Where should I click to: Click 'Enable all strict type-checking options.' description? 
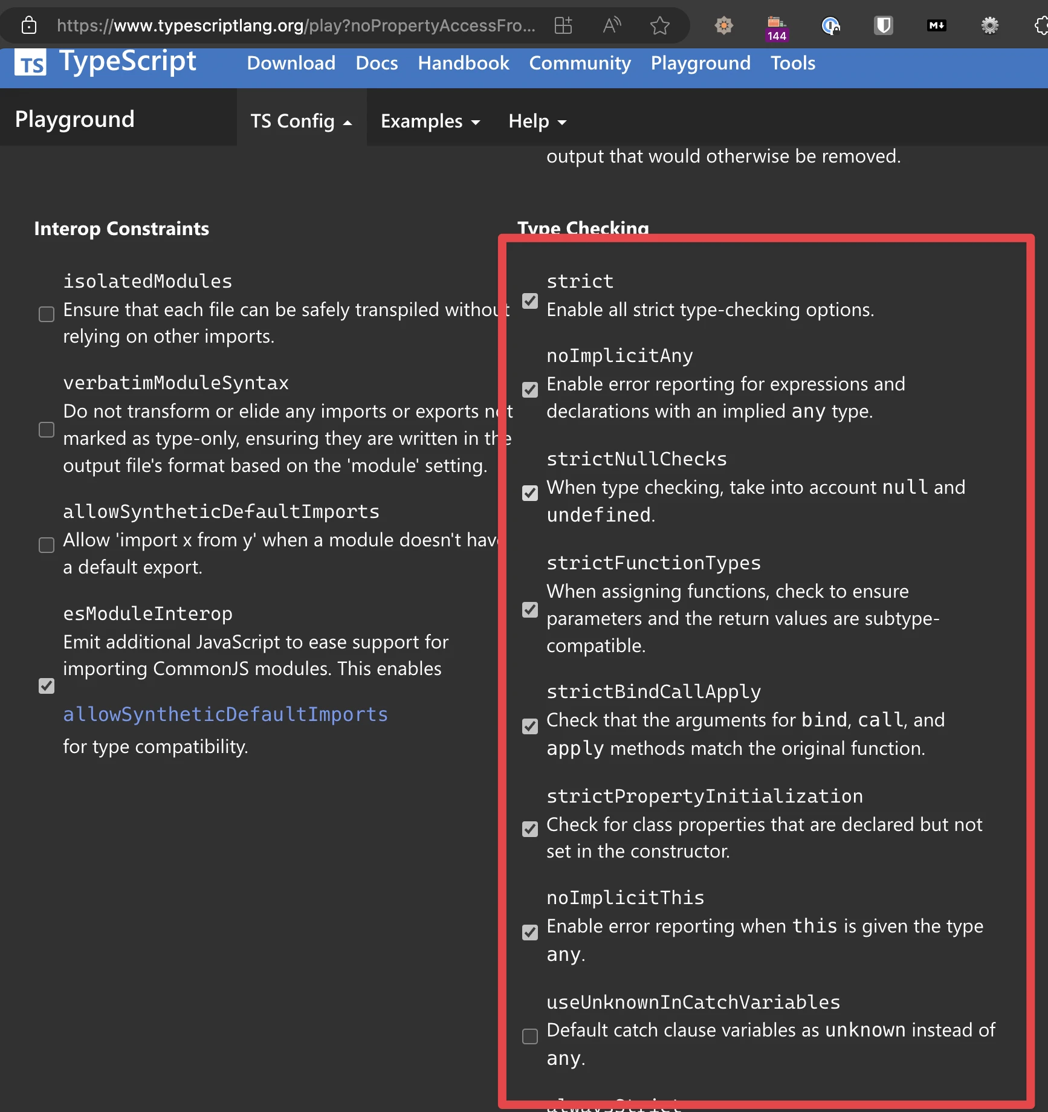710,309
